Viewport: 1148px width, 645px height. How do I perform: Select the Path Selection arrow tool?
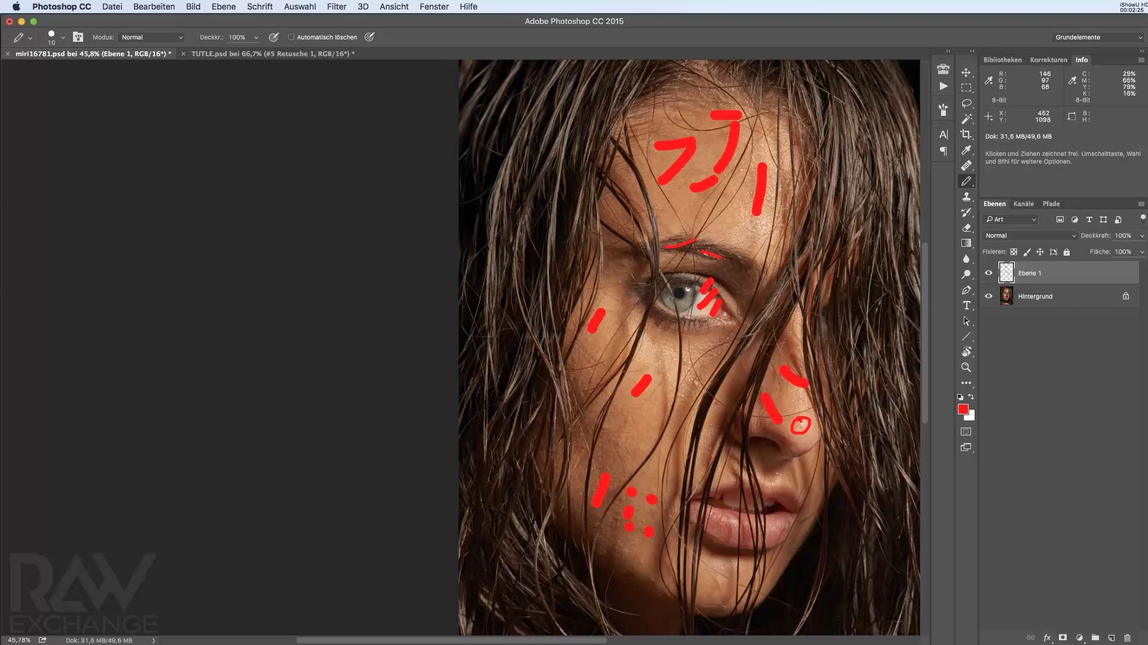coord(966,321)
